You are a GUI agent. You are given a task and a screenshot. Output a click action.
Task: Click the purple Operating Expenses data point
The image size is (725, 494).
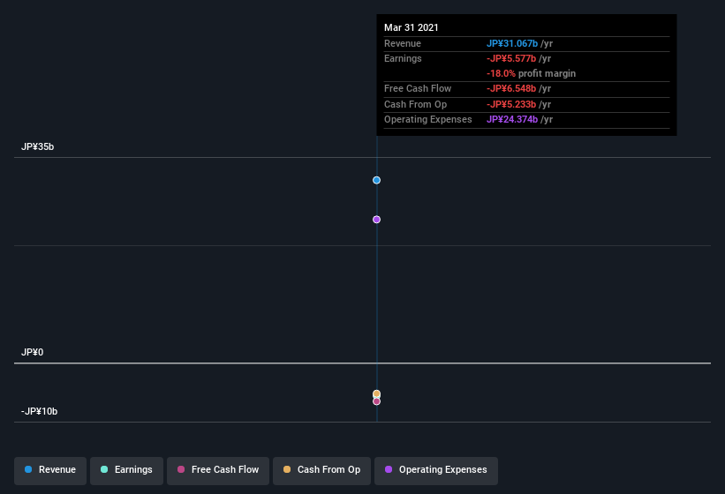click(x=376, y=220)
